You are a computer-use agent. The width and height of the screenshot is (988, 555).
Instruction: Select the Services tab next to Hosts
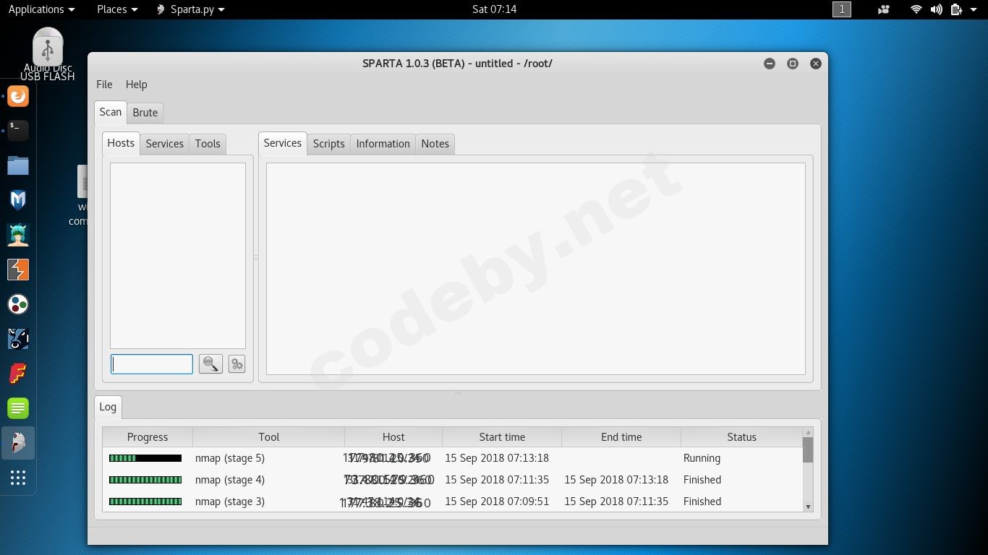coord(165,144)
